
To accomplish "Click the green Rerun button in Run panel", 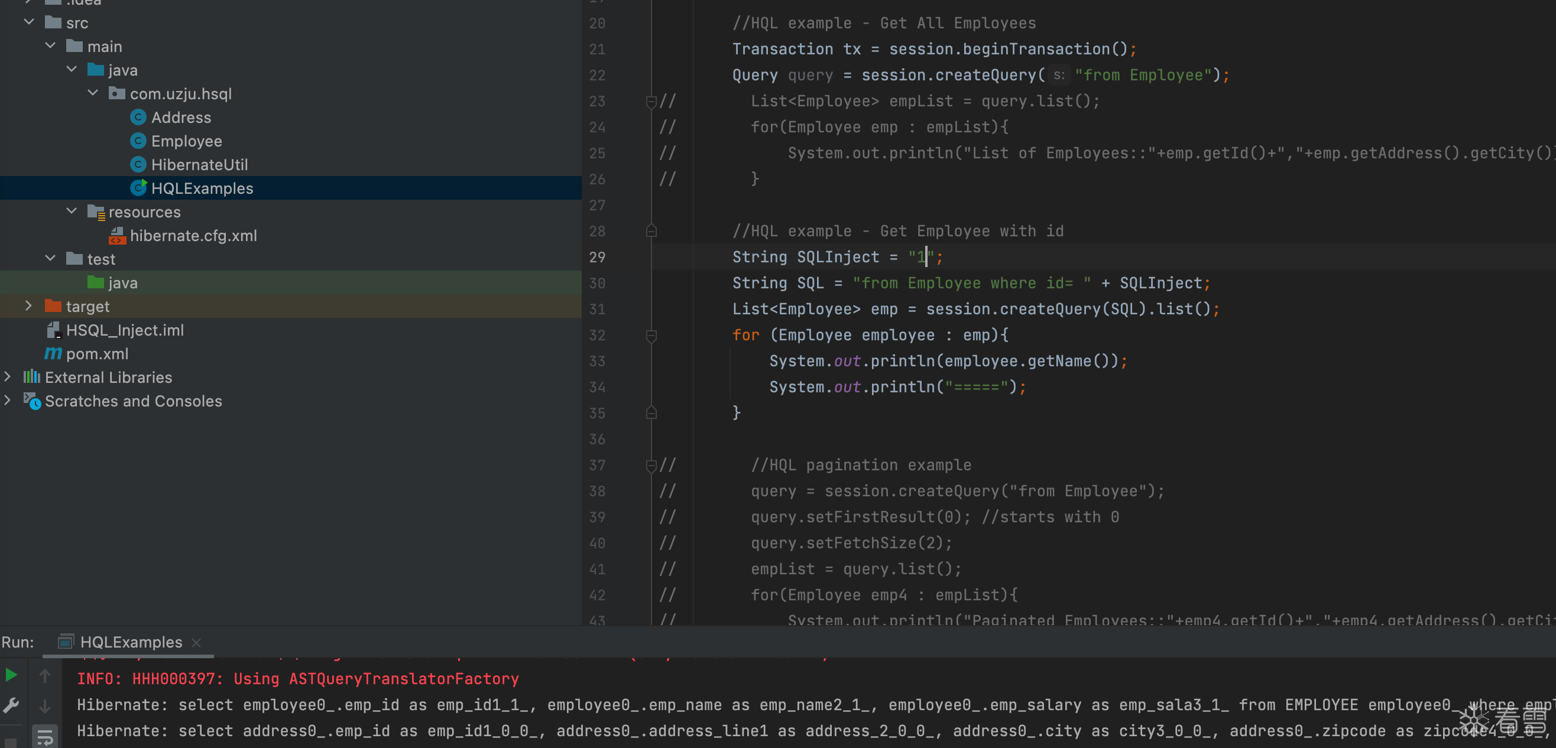I will click(x=11, y=675).
